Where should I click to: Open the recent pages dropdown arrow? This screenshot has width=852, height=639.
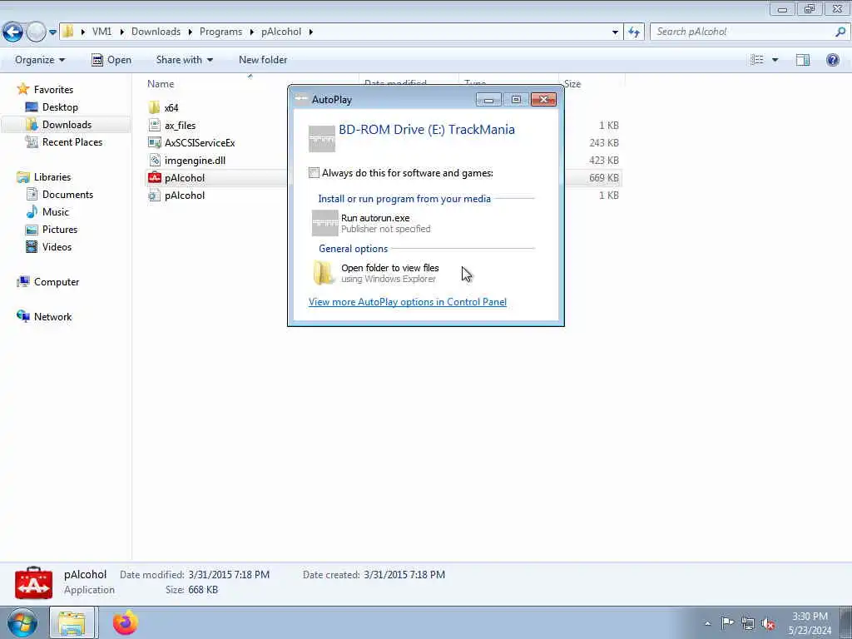pos(52,32)
